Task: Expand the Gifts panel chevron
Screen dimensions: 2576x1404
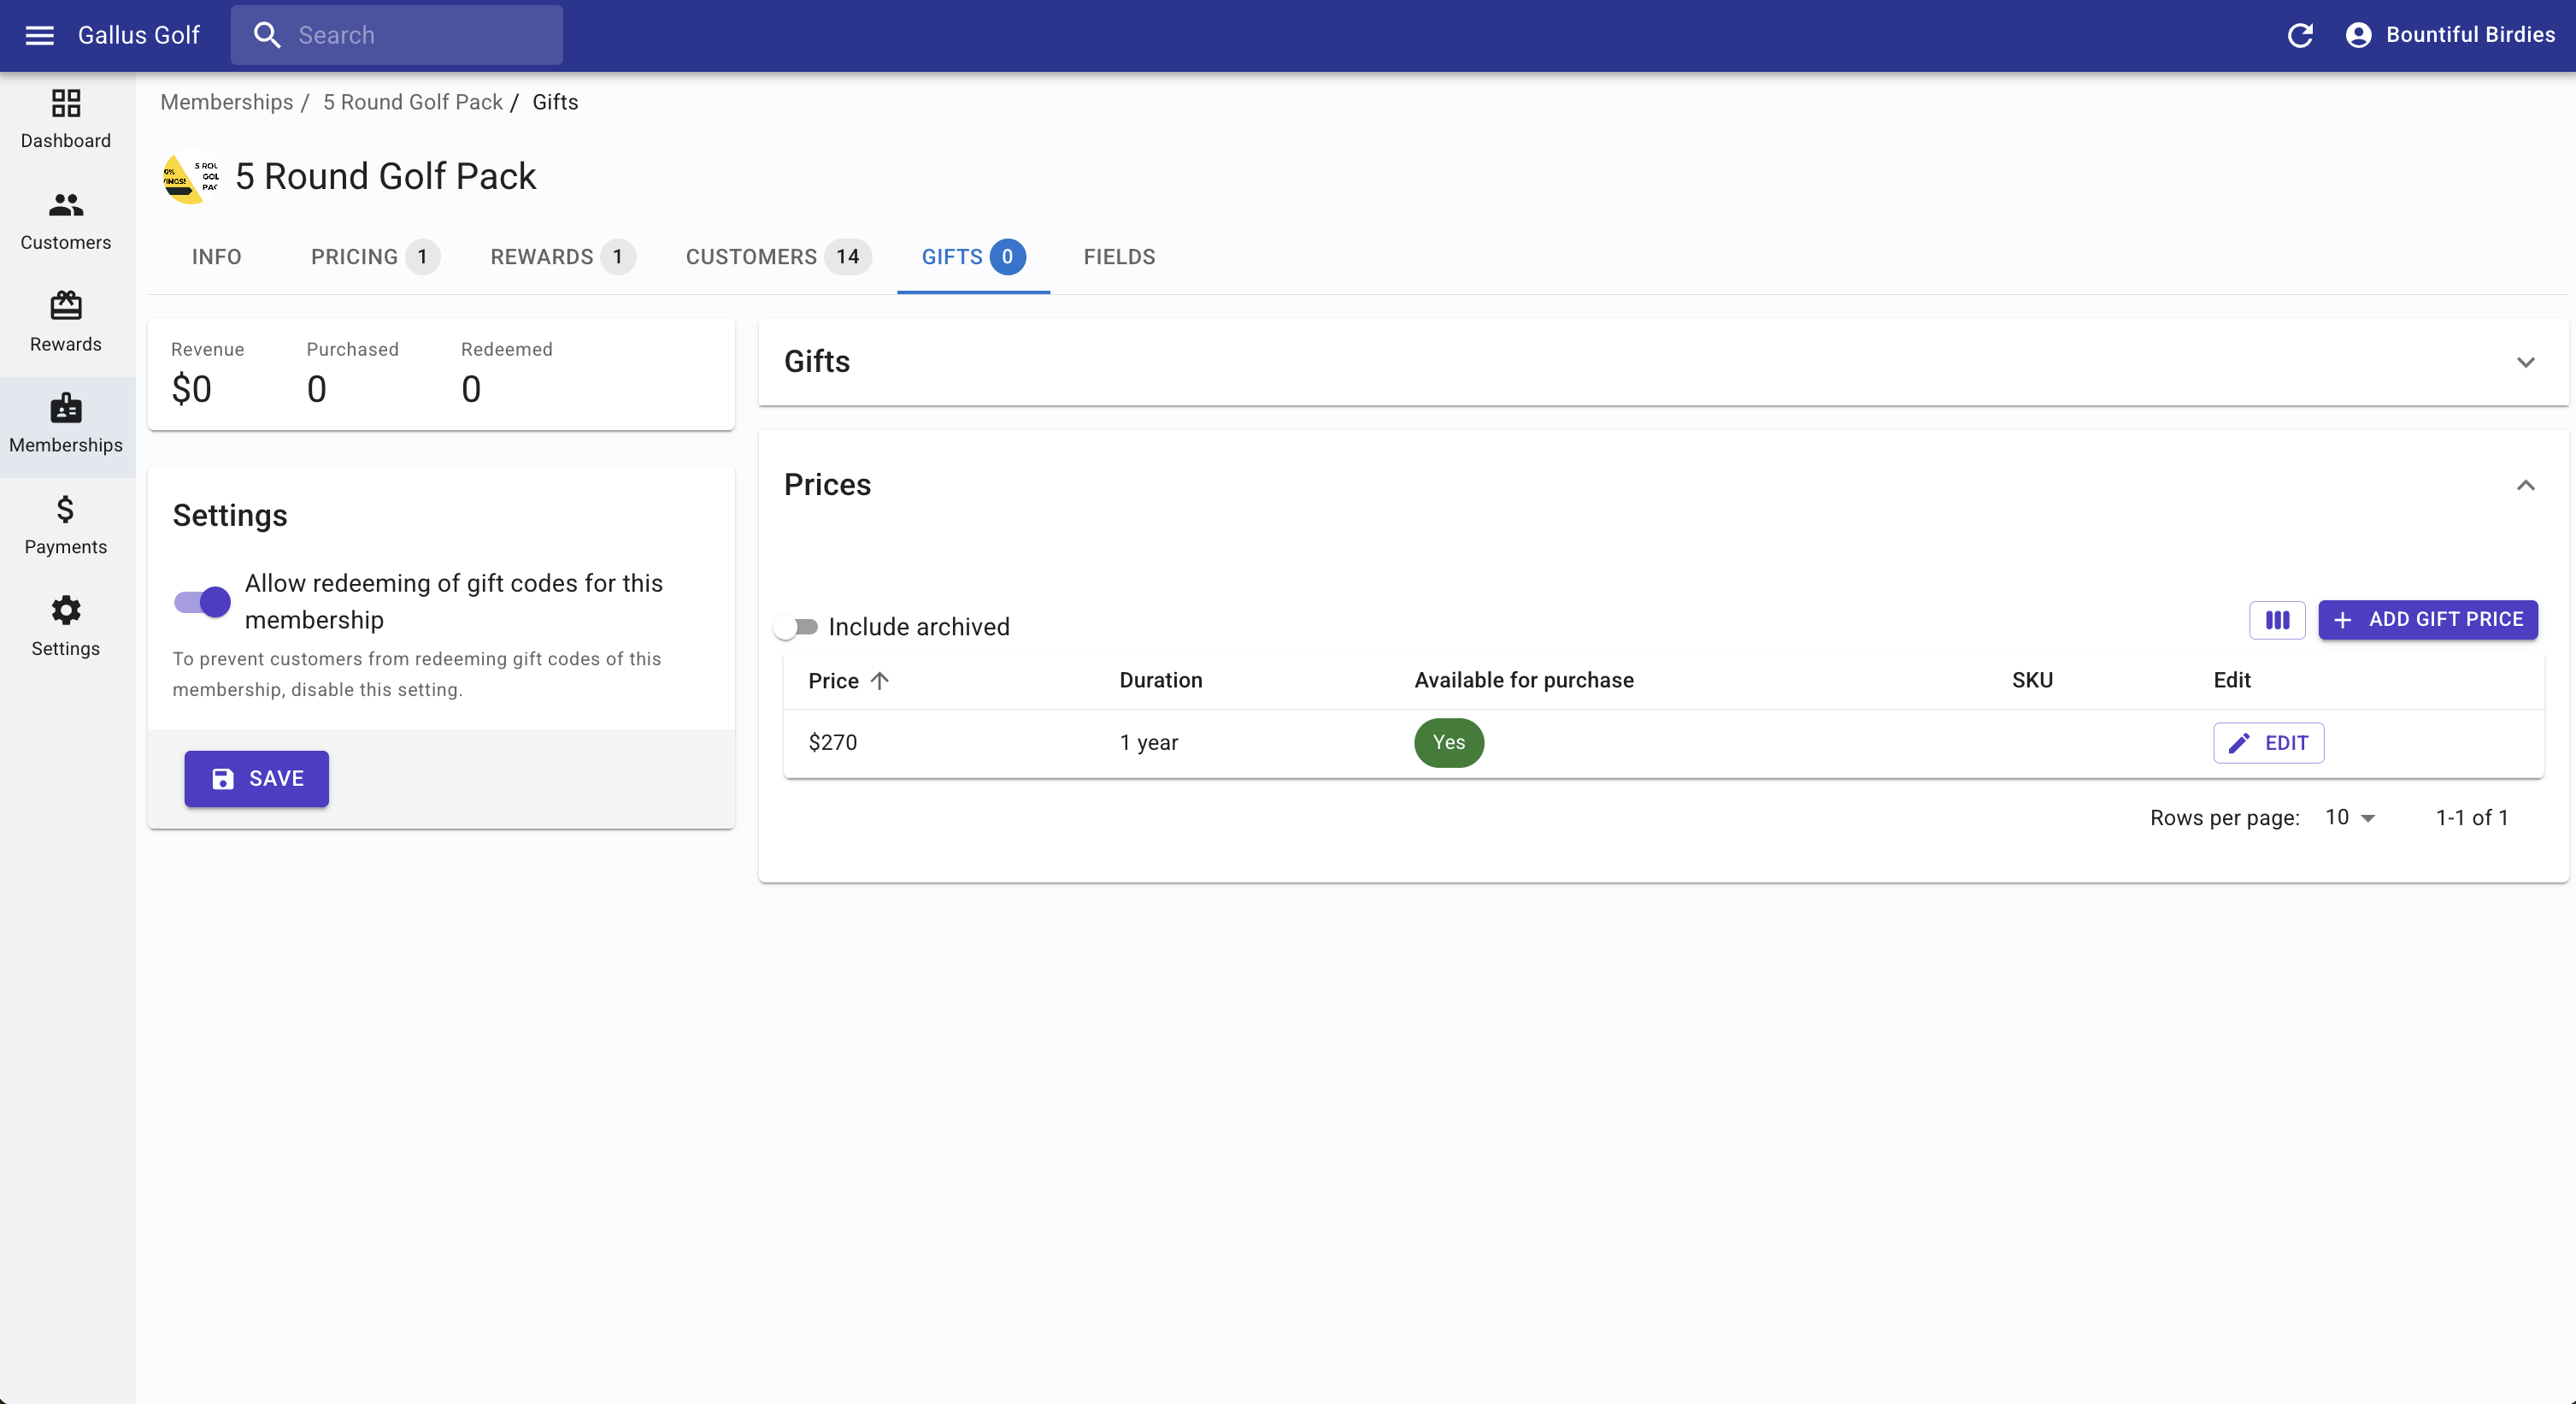Action: click(2525, 363)
